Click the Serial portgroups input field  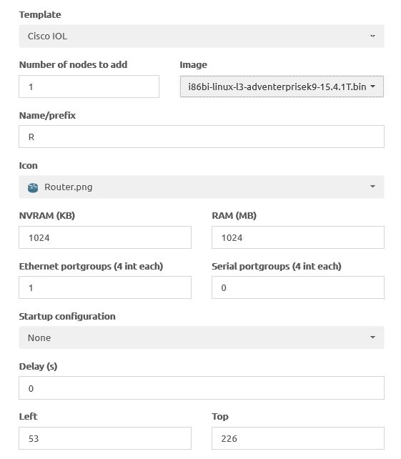[298, 287]
